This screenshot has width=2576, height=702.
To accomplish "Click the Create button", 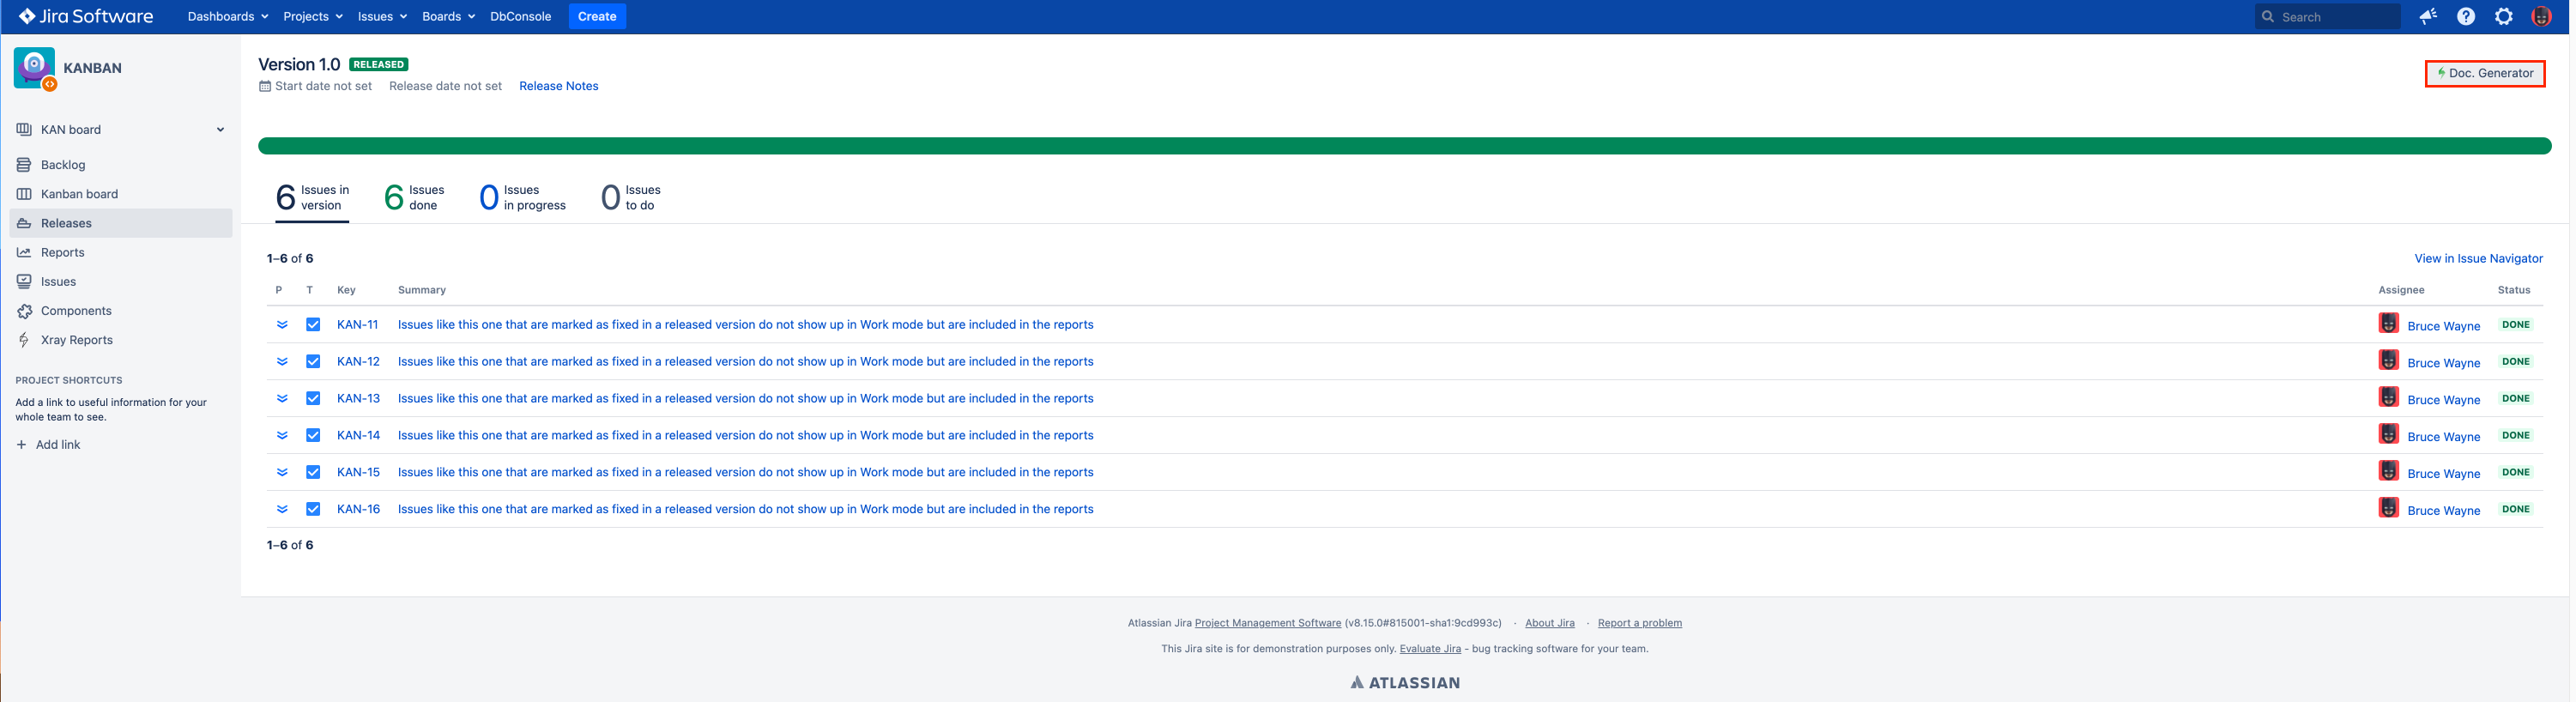I will pos(597,16).
